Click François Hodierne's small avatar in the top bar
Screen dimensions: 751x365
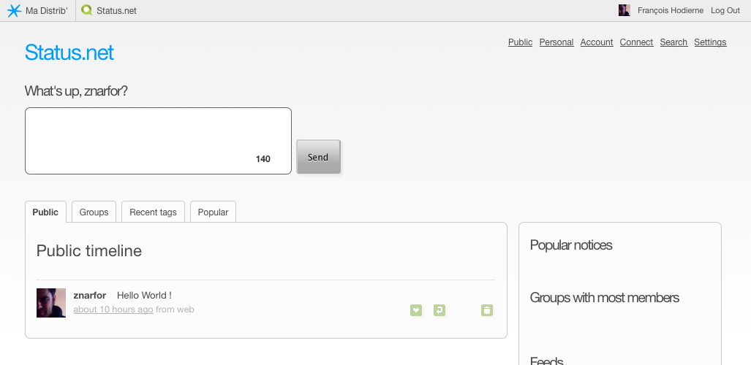coord(624,11)
